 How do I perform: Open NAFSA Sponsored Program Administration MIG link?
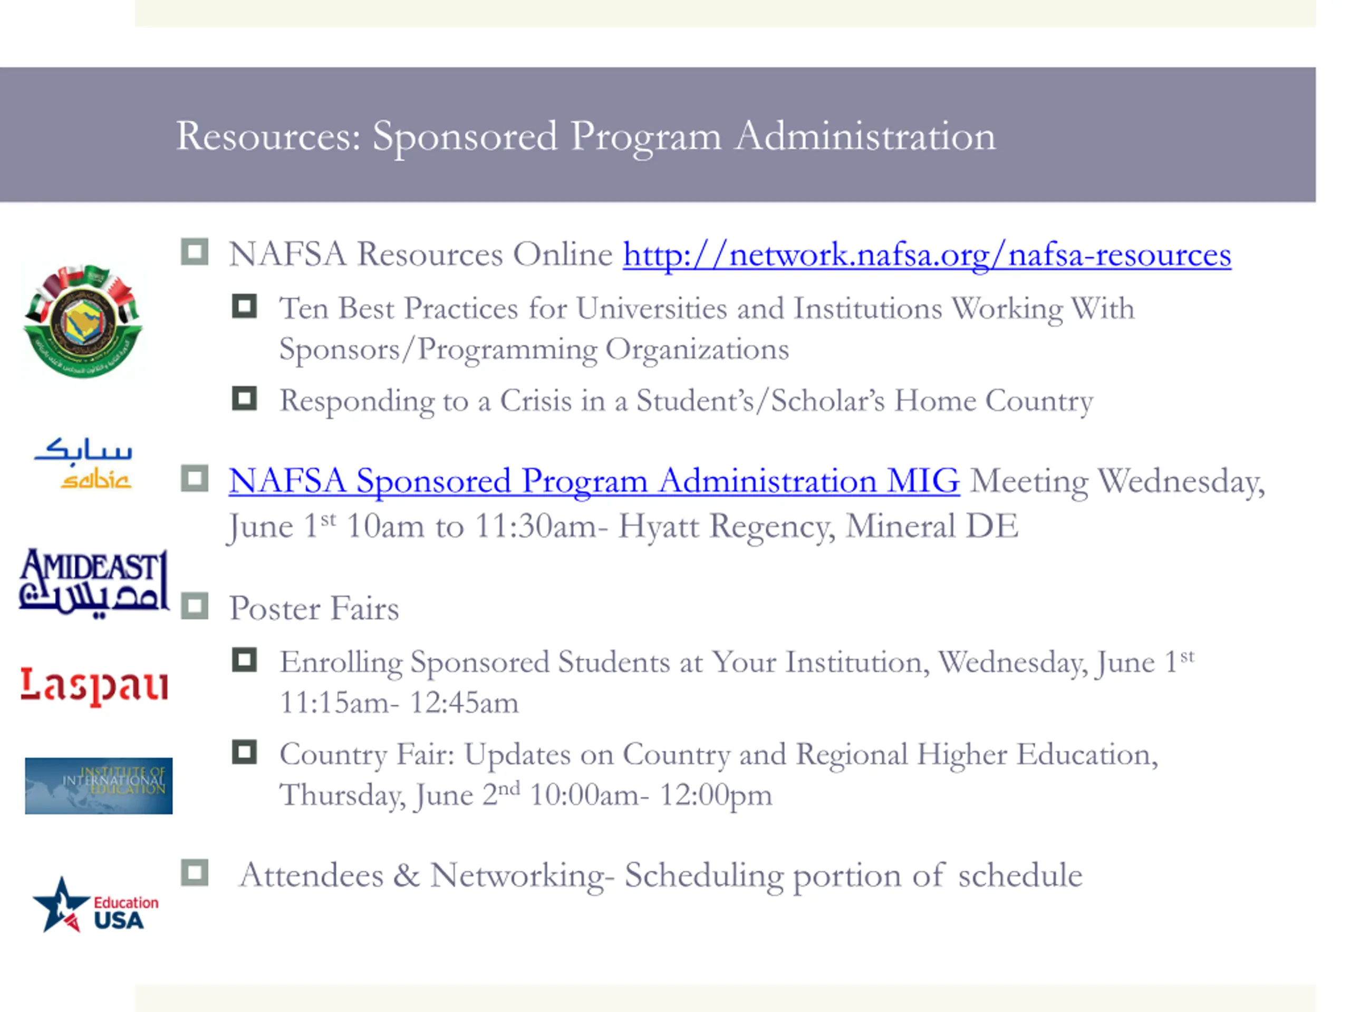pos(594,481)
